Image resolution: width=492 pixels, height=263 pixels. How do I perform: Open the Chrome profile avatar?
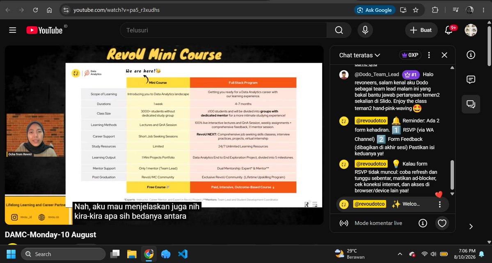click(470, 10)
